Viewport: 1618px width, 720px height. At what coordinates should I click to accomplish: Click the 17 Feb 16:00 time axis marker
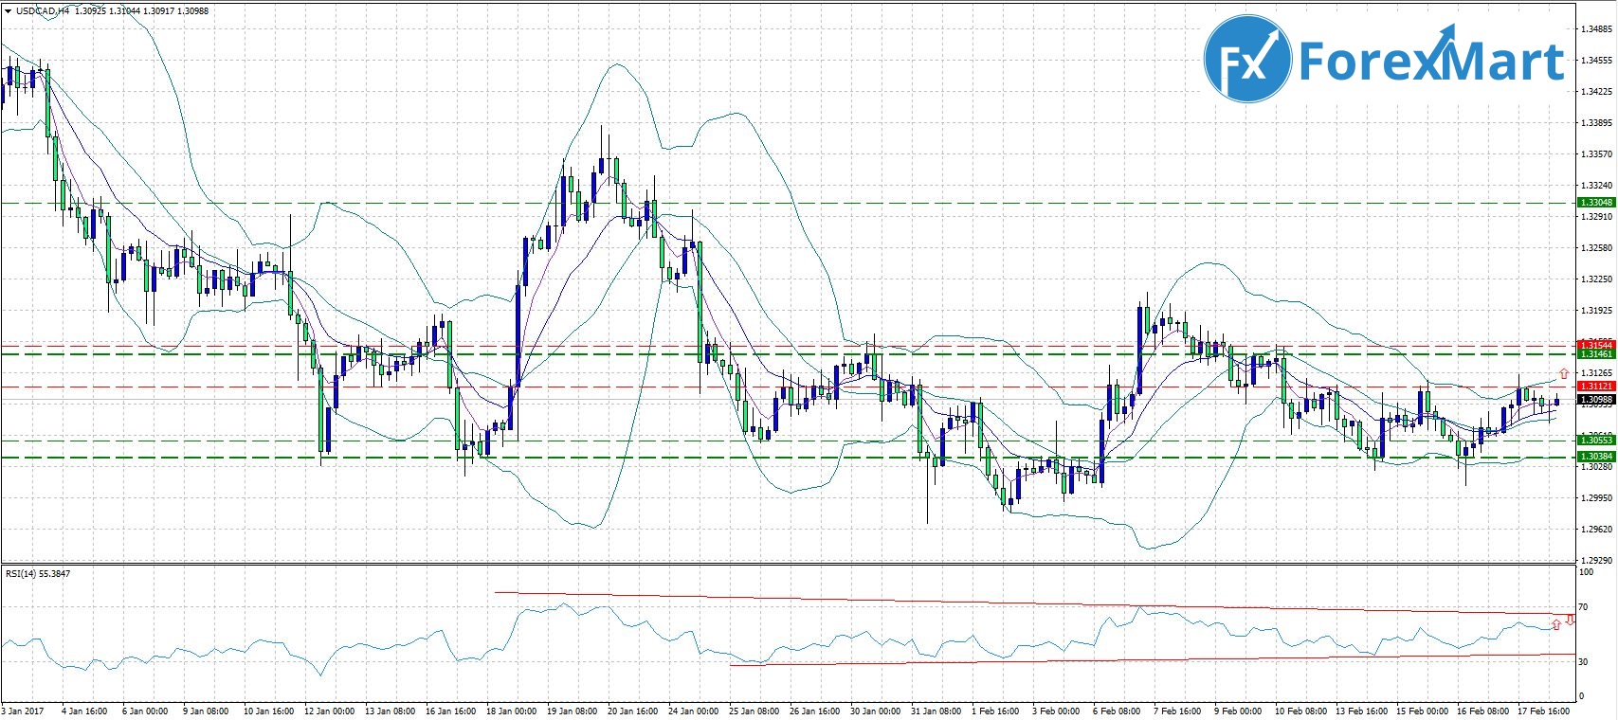[1544, 711]
